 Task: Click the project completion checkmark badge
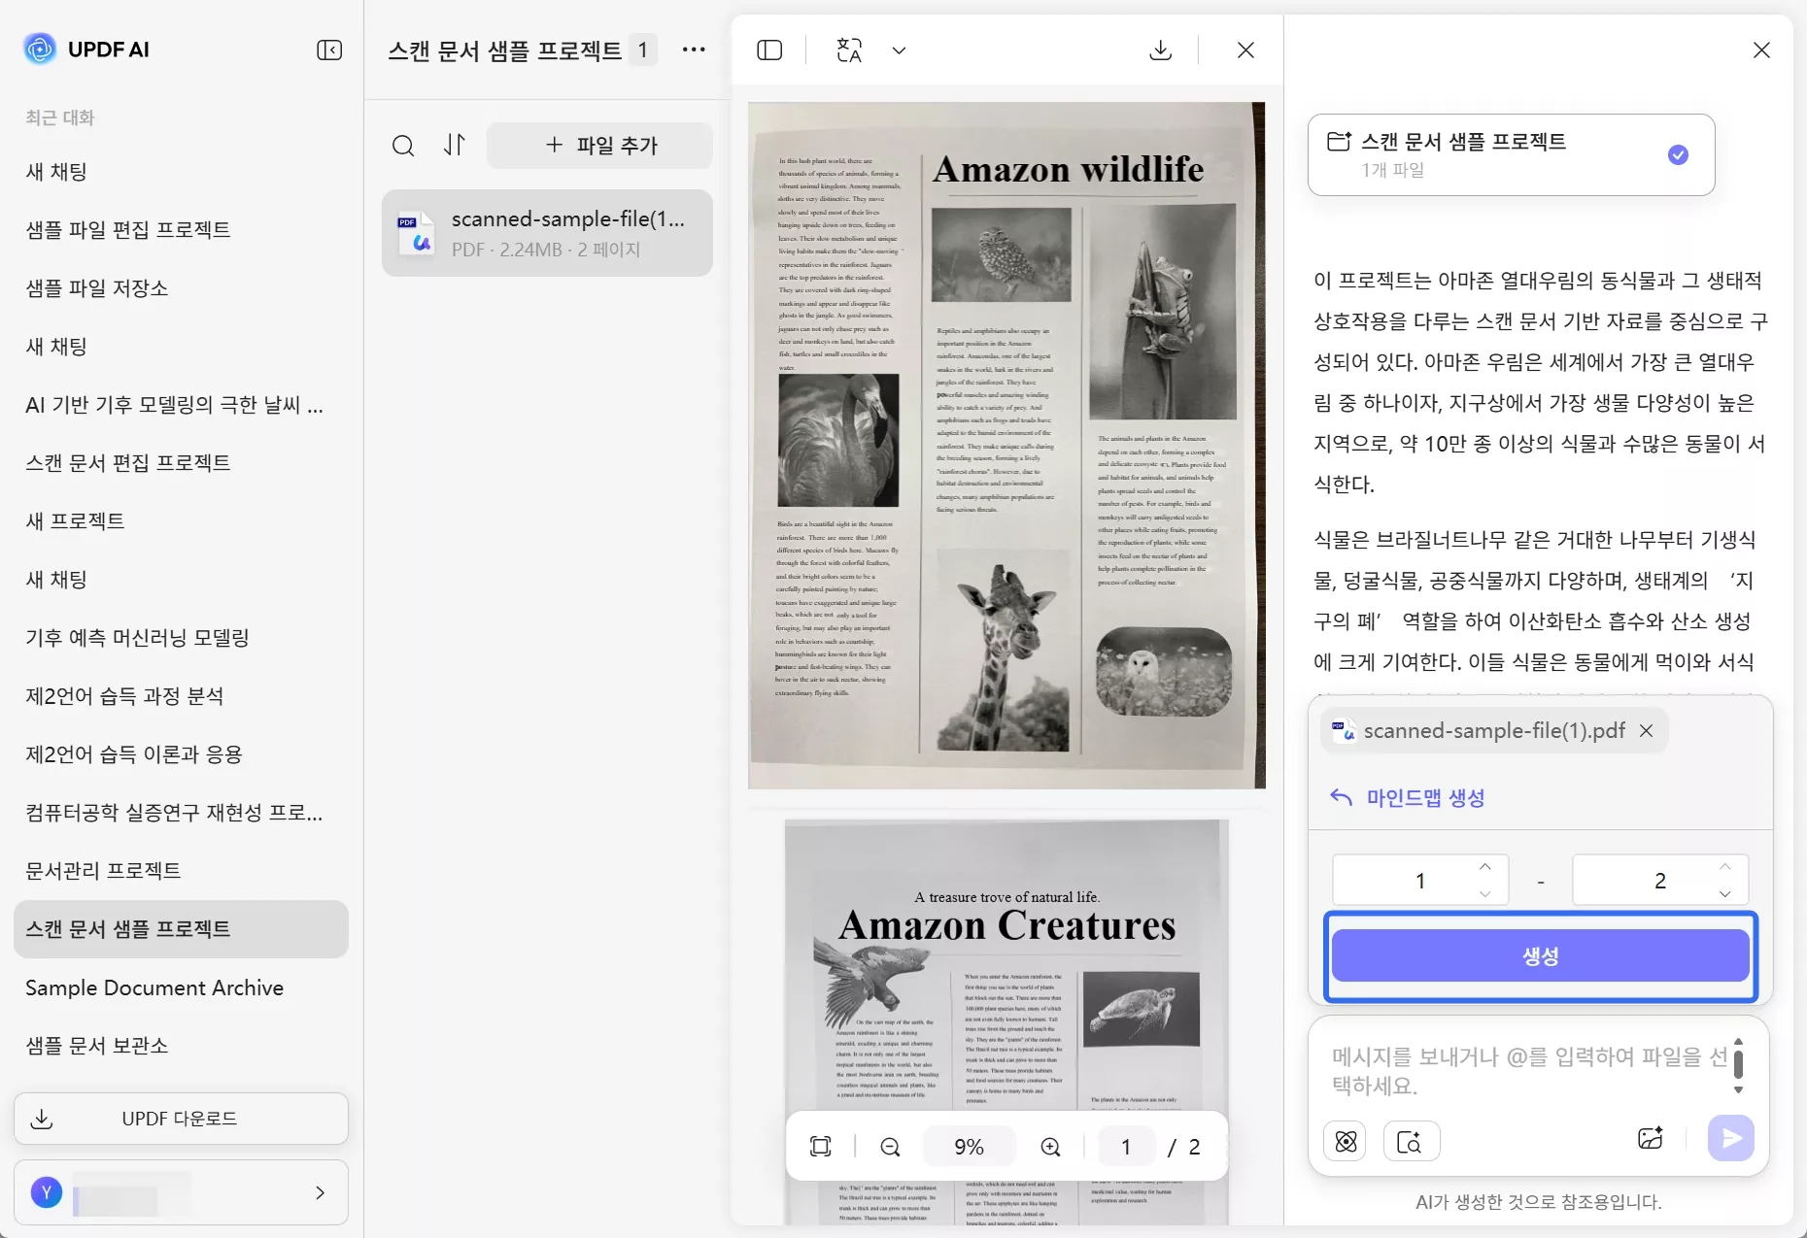pos(1678,154)
